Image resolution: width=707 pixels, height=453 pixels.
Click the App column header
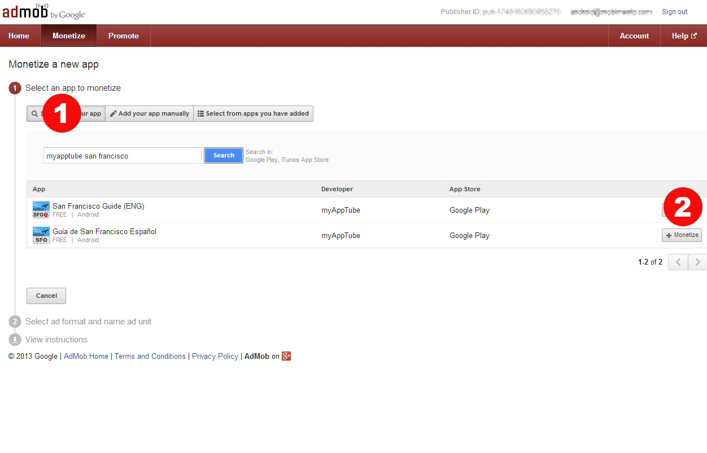click(39, 189)
